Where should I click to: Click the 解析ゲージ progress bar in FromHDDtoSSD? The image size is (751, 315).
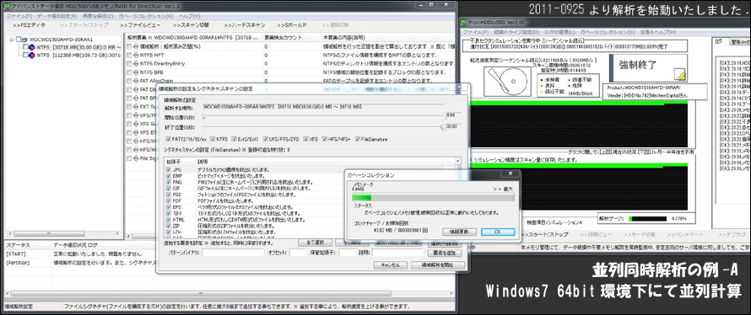click(x=647, y=219)
